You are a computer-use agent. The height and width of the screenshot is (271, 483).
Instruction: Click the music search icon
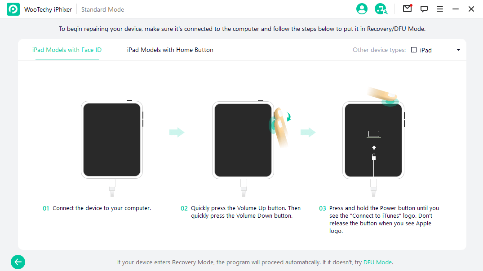coord(381,9)
